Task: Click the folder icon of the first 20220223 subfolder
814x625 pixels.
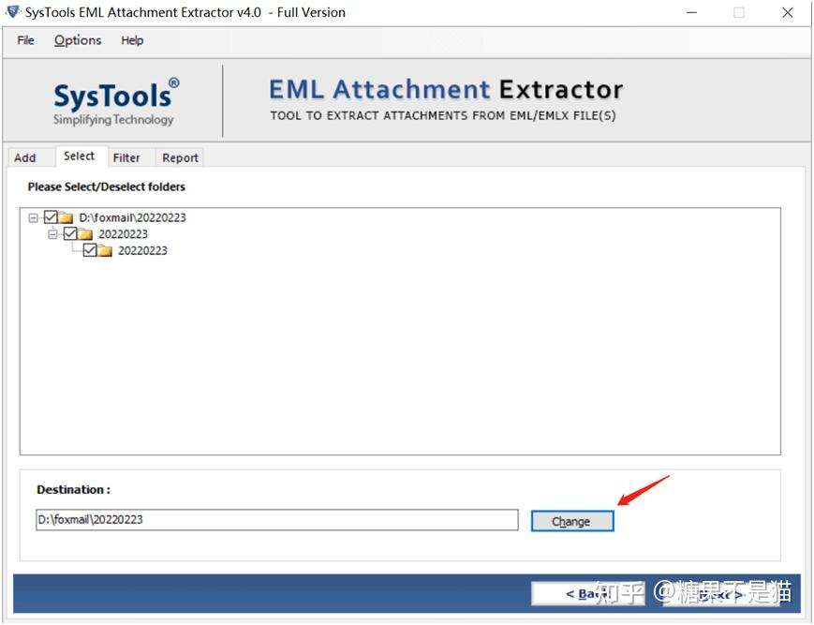Action: click(x=86, y=233)
